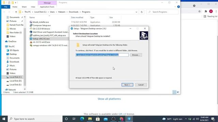
Task: Open Mail app from taskbar
Action: (106, 119)
